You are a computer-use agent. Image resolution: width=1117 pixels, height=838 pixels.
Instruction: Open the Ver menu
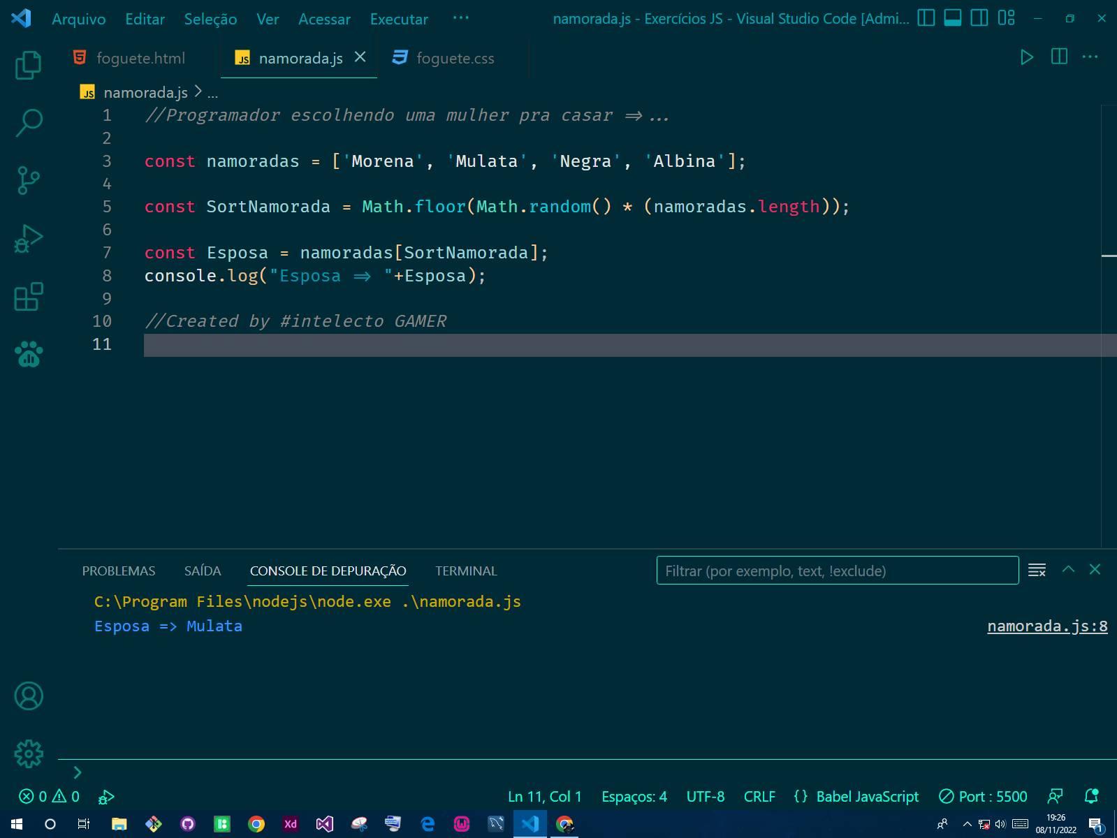268,19
